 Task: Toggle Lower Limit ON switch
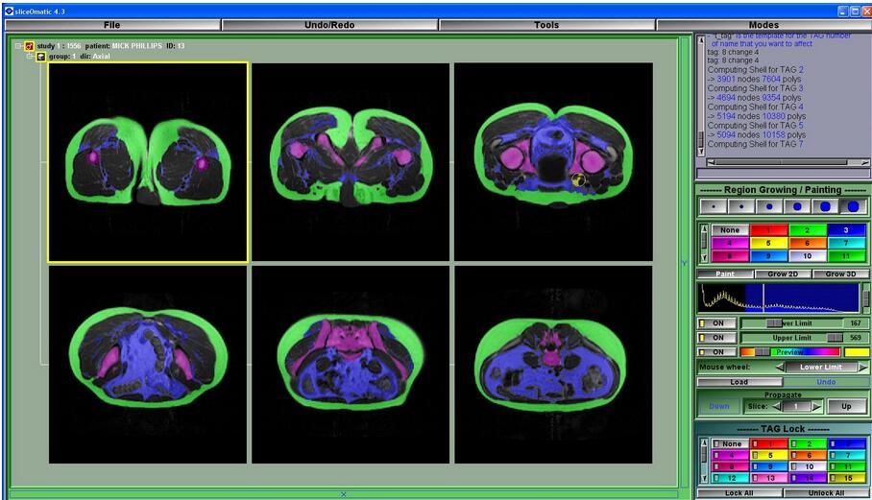pyautogui.click(x=716, y=323)
